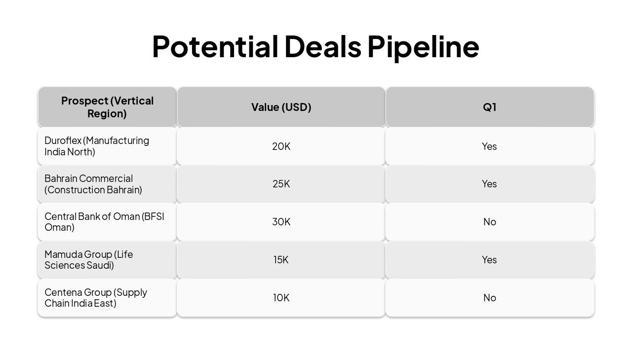Select the Duroflex (Manufacturing India North) cell

(x=107, y=146)
